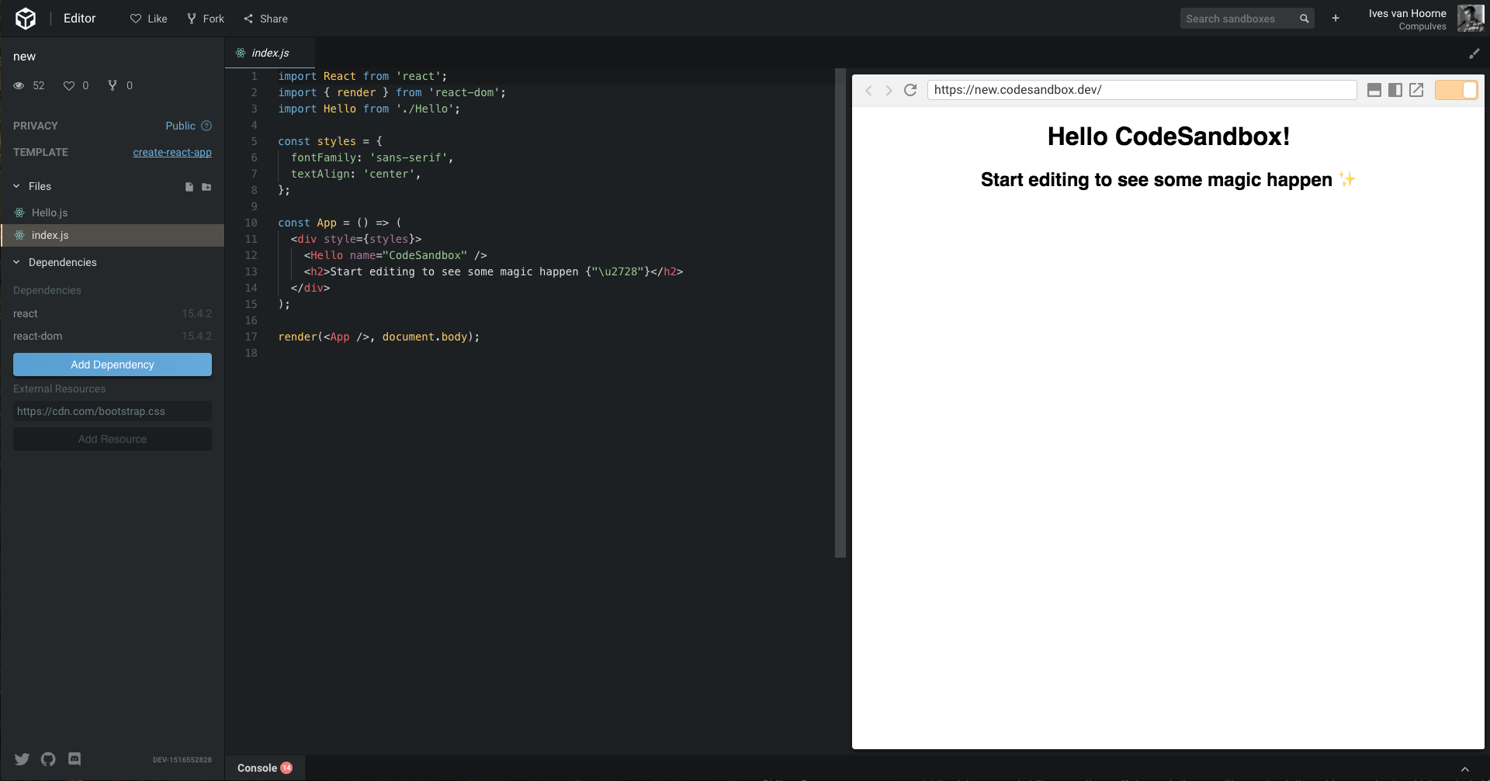This screenshot has width=1490, height=781.
Task: Click the editor preferences brush icon
Action: click(x=1474, y=54)
